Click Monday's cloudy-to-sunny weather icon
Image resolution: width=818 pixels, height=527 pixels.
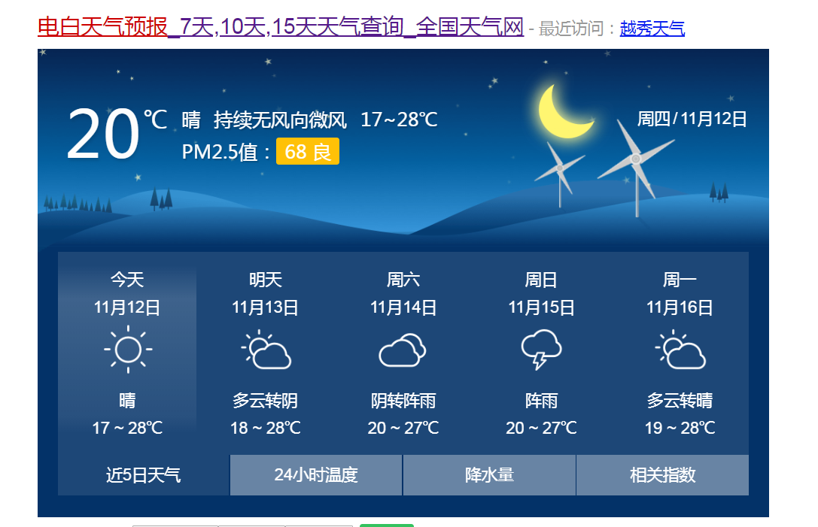click(680, 350)
